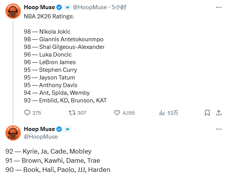228x178 pixels.
Task: Click the blue verified badge in first tweet
Action: point(59,7)
